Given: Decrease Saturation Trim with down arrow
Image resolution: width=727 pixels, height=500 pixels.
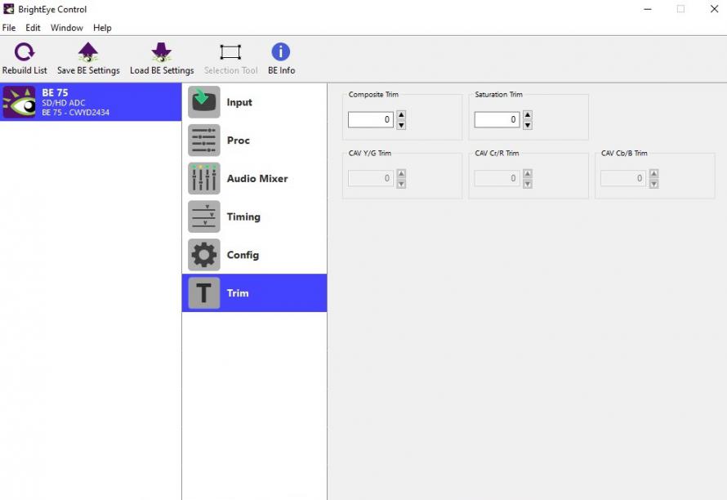Looking at the screenshot, I should click(x=528, y=125).
